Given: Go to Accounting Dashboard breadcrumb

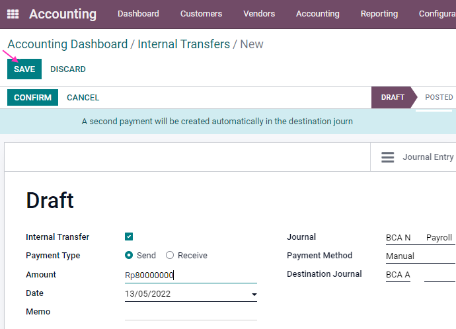Looking at the screenshot, I should (67, 44).
